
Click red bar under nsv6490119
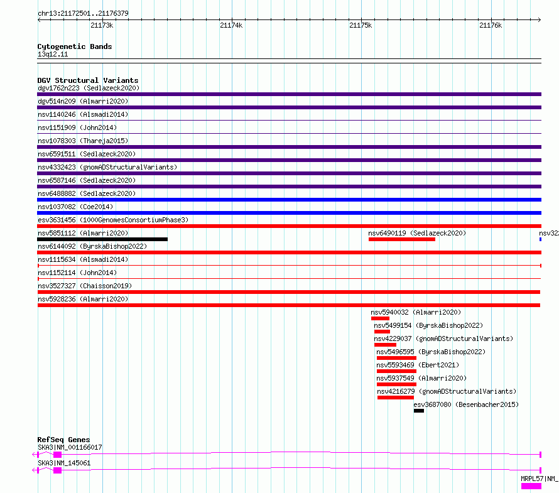point(402,239)
